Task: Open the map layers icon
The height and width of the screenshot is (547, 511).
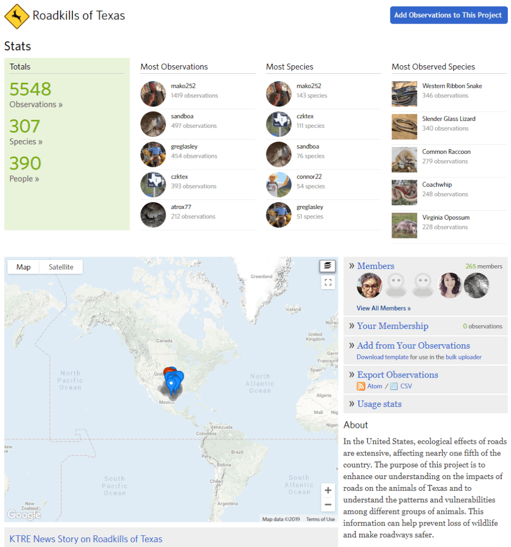Action: (327, 266)
